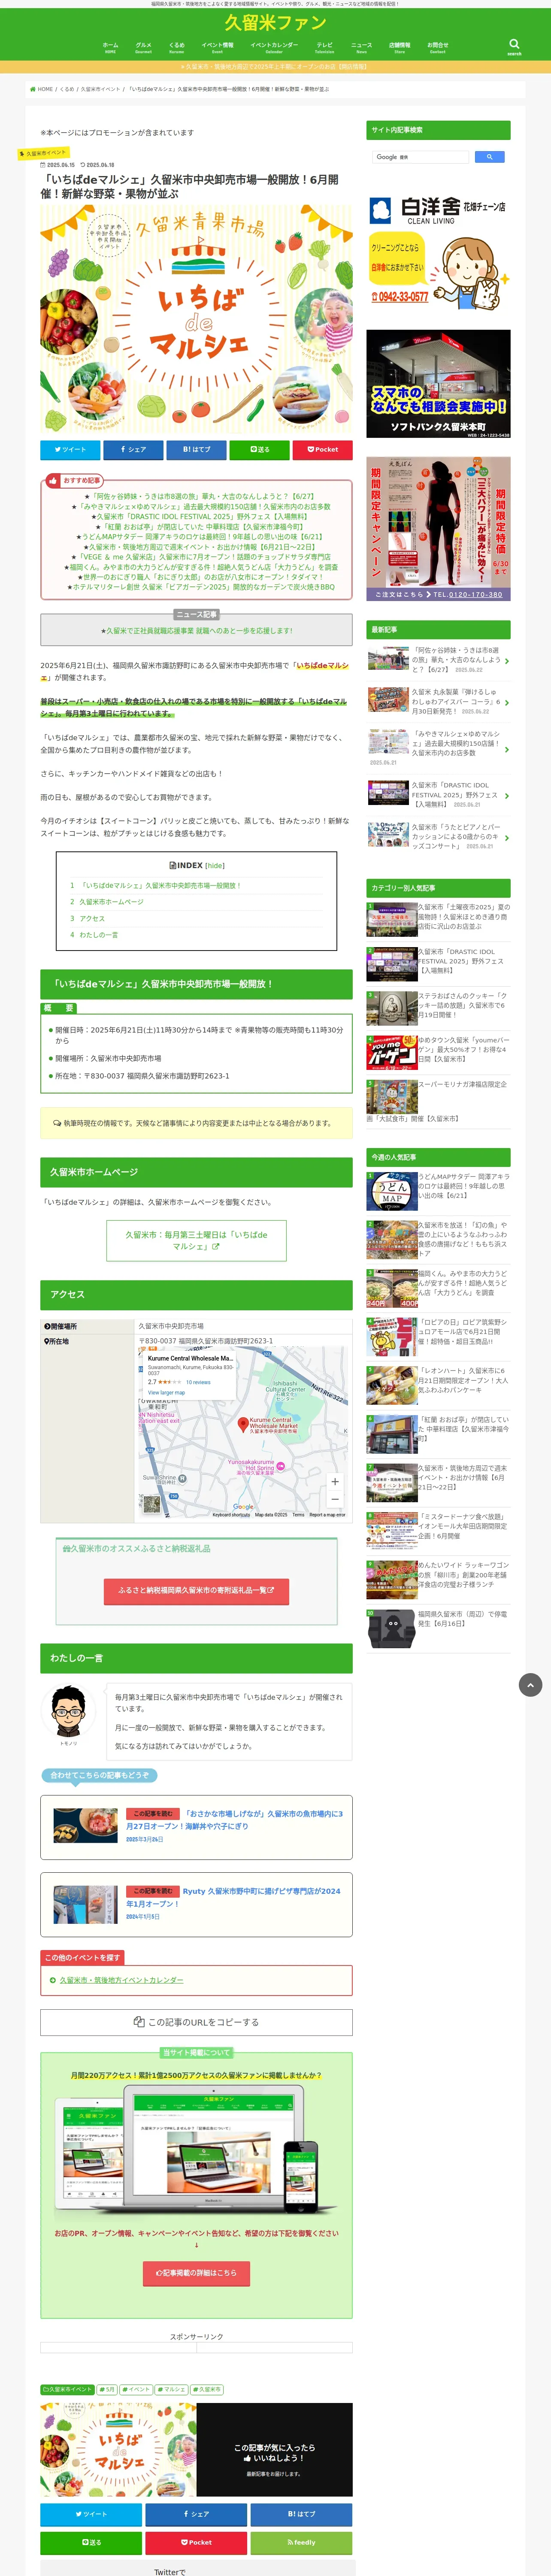This screenshot has height=2576, width=551.
Task: Open the 店舗情報 menu item
Action: (399, 47)
